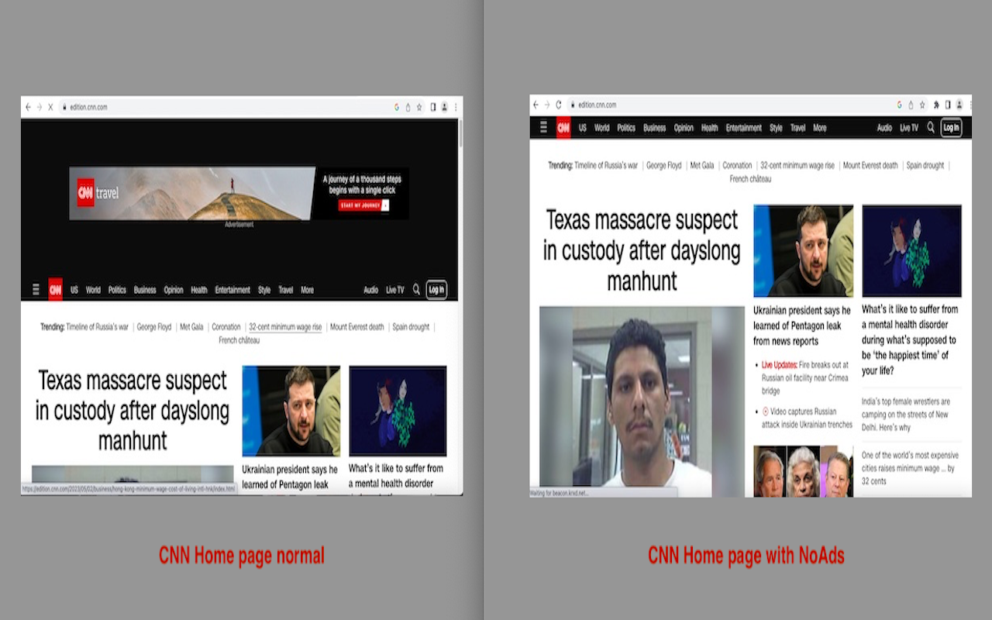992x620 pixels.
Task: Open India's top female wrestlers story
Action: [x=905, y=415]
